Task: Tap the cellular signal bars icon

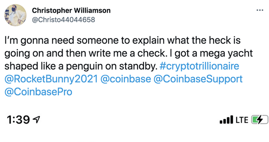Action: click(226, 120)
